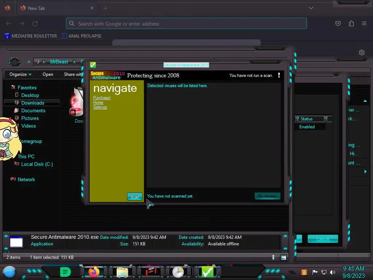Open volume control in system tray

(x=333, y=272)
